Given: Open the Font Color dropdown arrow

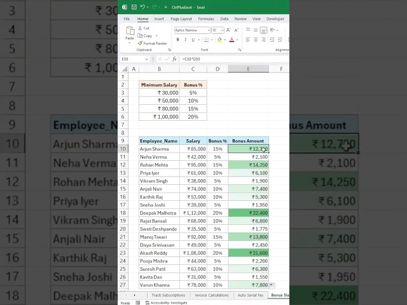Looking at the screenshot, I should click(x=237, y=39).
